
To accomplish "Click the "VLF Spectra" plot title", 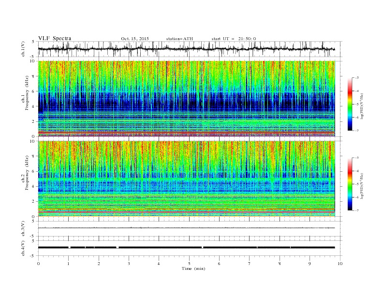I will 55,38.
